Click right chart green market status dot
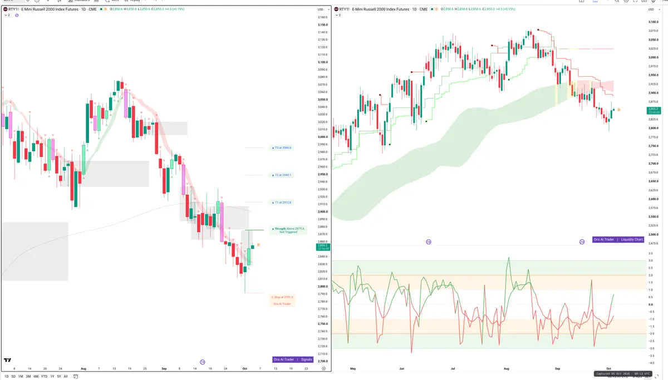 click(x=432, y=9)
